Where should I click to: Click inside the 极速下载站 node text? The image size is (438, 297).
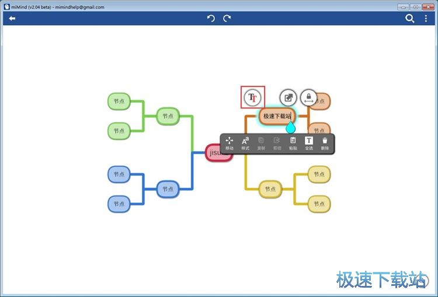(x=277, y=116)
